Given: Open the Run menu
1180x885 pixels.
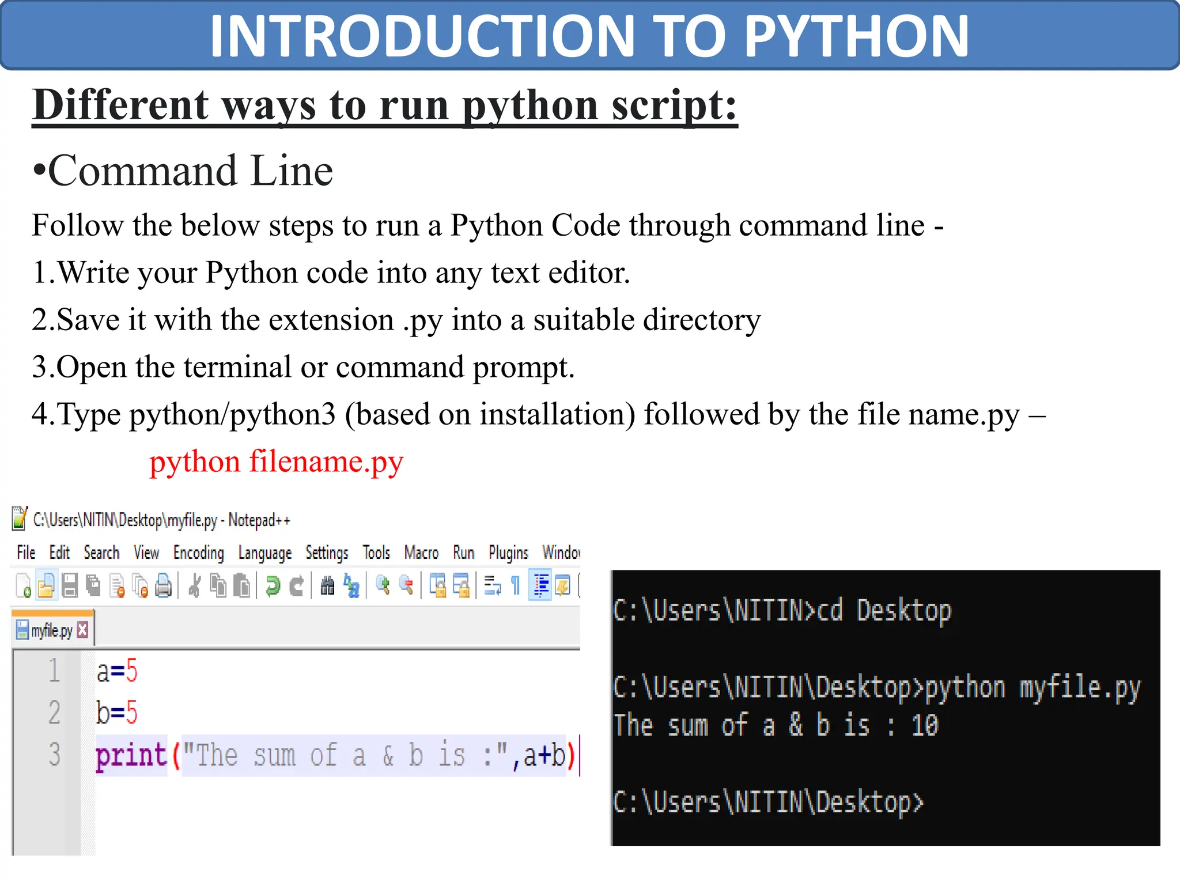Looking at the screenshot, I should coord(464,553).
